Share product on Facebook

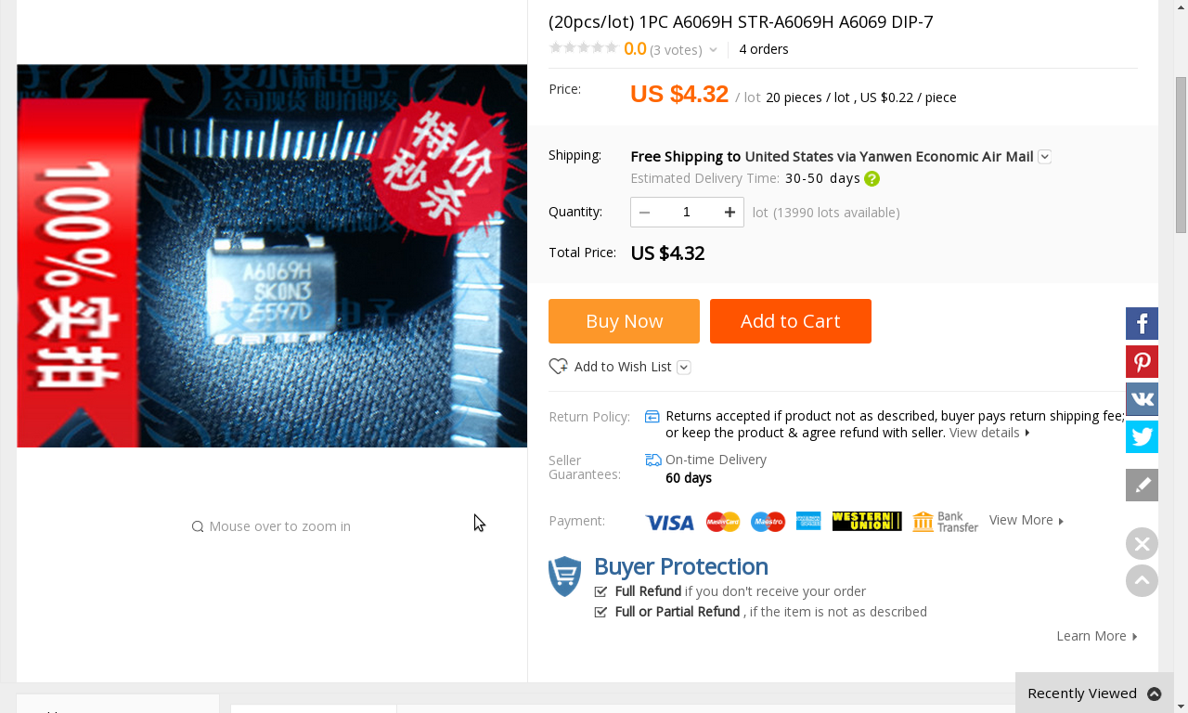click(x=1142, y=324)
